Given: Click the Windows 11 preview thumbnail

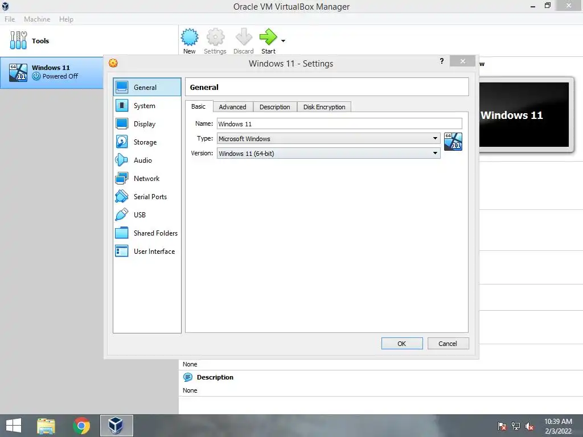Looking at the screenshot, I should [524, 115].
